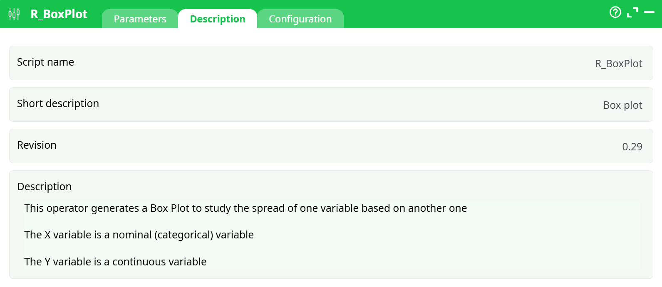Switch to the Parameters tab
Image resolution: width=662 pixels, height=287 pixels.
140,19
